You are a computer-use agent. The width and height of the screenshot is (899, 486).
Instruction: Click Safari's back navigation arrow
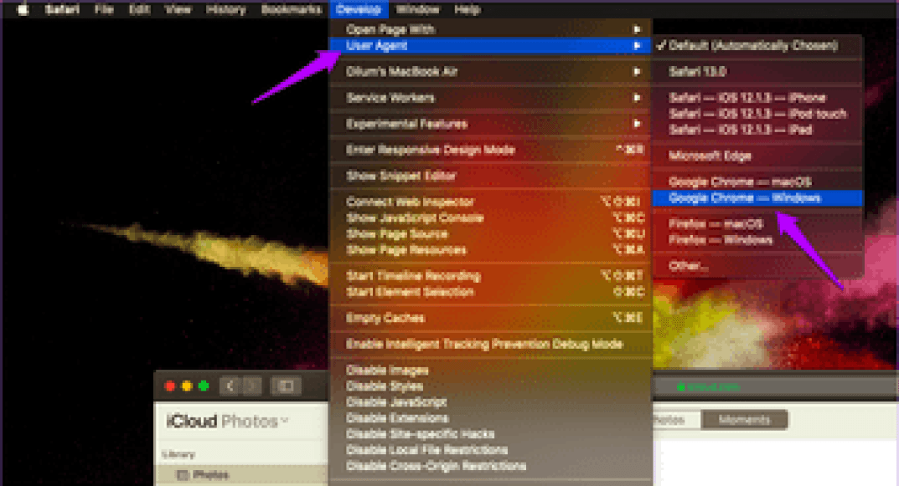tap(230, 386)
